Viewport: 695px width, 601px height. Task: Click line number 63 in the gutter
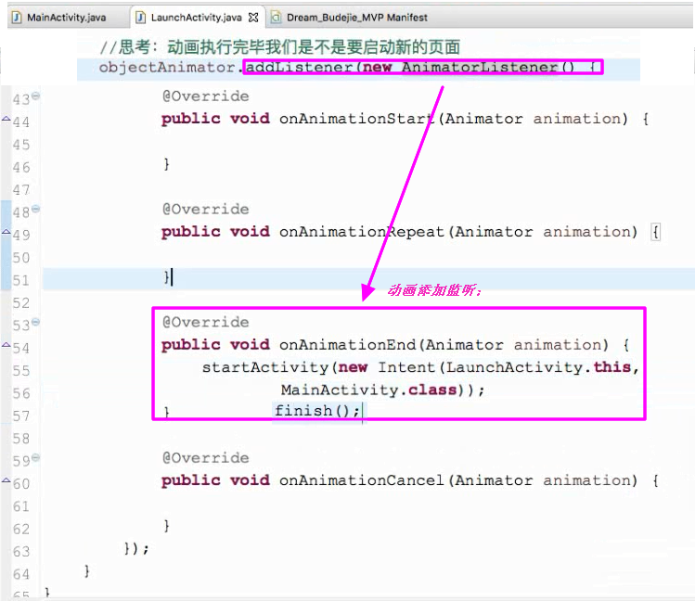click(20, 552)
